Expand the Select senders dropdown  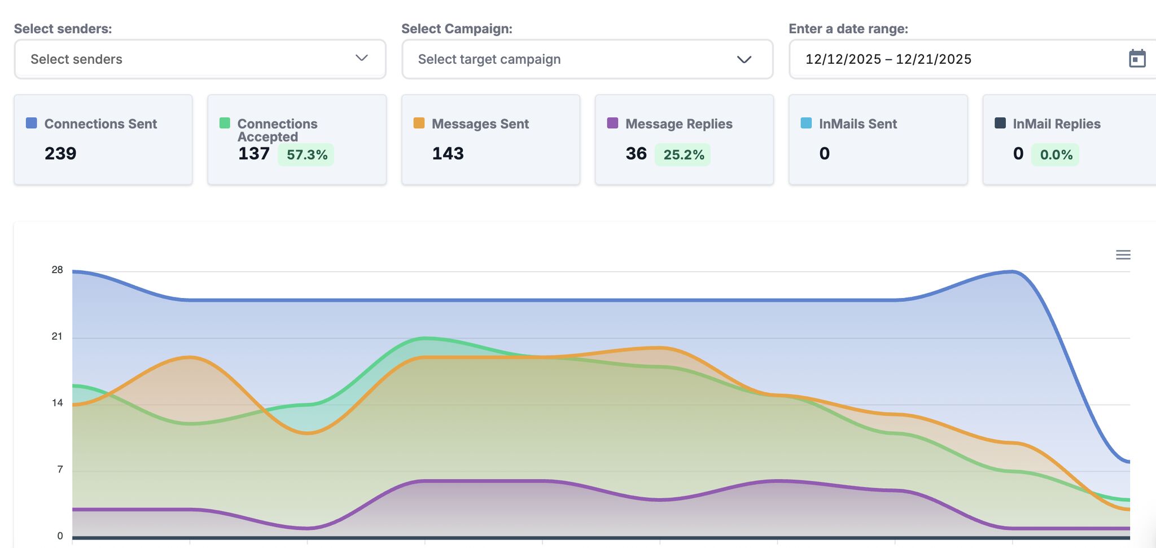(192, 59)
